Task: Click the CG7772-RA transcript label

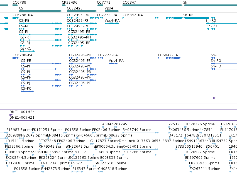Action: pyautogui.click(x=107, y=15)
